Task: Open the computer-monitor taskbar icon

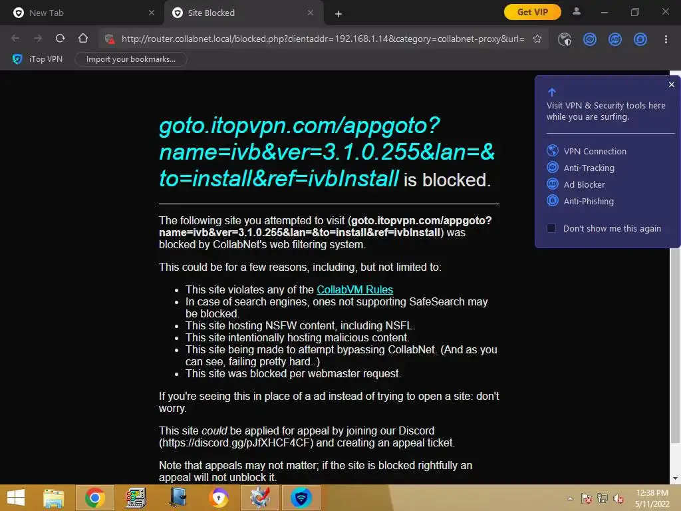Action: tap(136, 498)
